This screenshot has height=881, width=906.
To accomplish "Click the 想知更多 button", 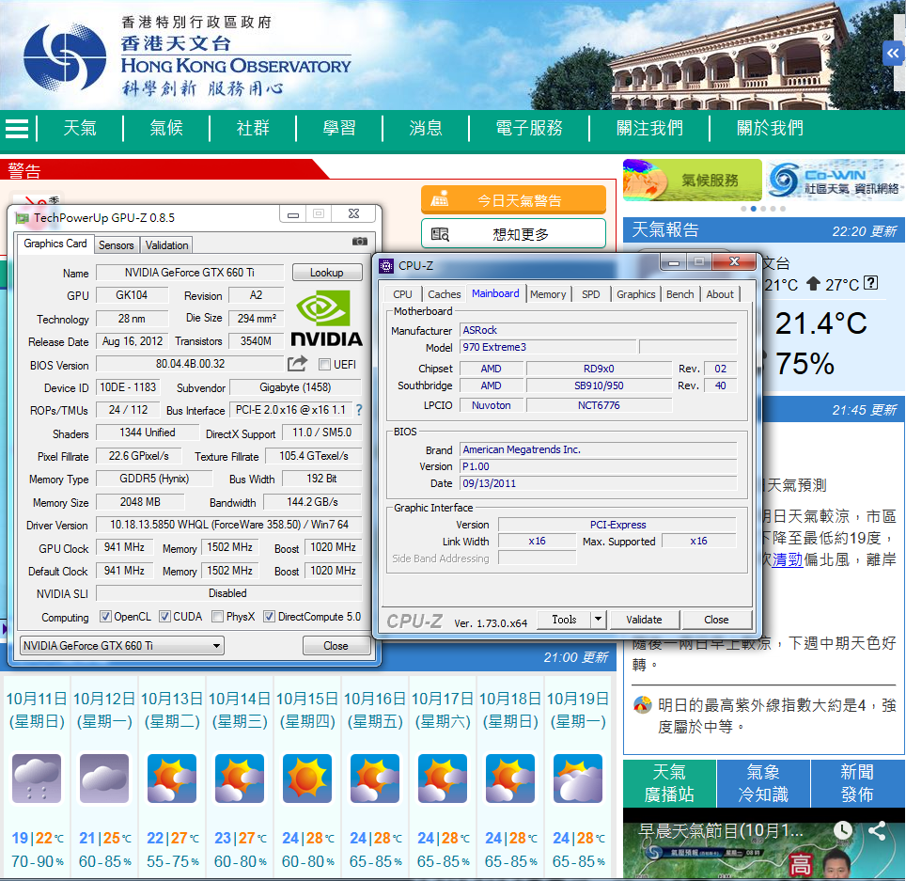I will click(x=513, y=233).
